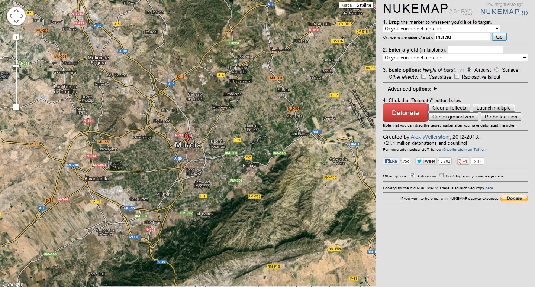Viewport: 535px width, 287px height.
Task: Click the map pan control compass
Action: pos(16,16)
